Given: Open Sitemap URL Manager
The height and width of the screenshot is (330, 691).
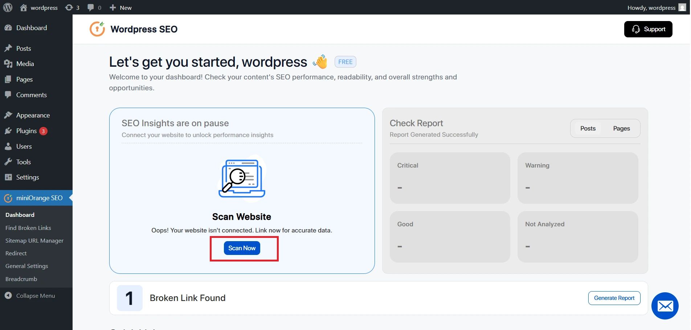Looking at the screenshot, I should (34, 240).
